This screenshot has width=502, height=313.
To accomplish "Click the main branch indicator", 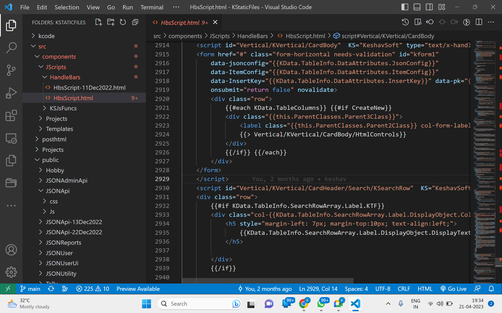I will (30, 289).
